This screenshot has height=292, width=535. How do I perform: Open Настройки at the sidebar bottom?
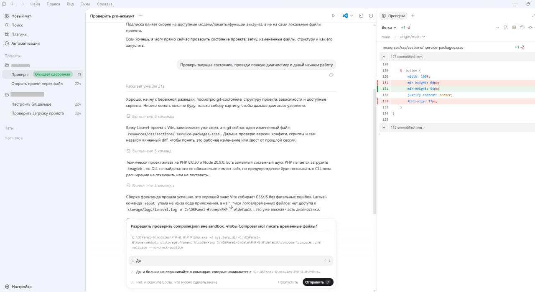coord(18,287)
